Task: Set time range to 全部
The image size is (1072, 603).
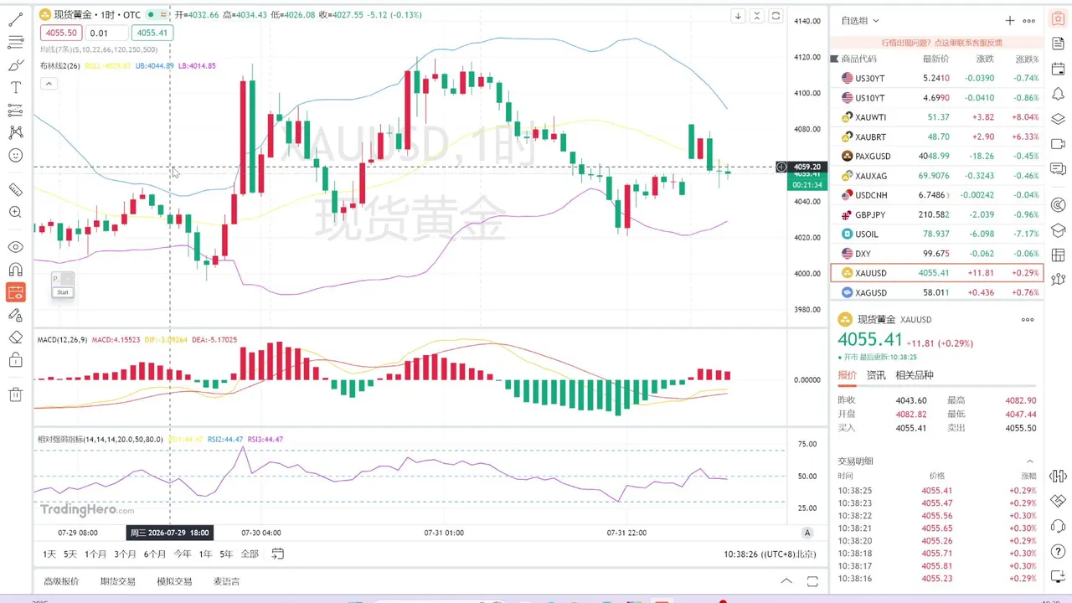Action: 250,554
